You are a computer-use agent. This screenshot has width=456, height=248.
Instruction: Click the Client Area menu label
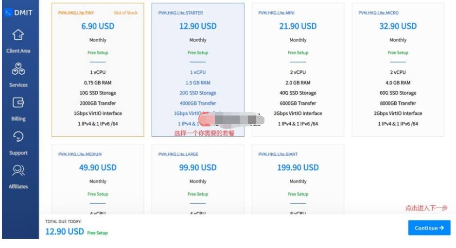pyautogui.click(x=18, y=51)
